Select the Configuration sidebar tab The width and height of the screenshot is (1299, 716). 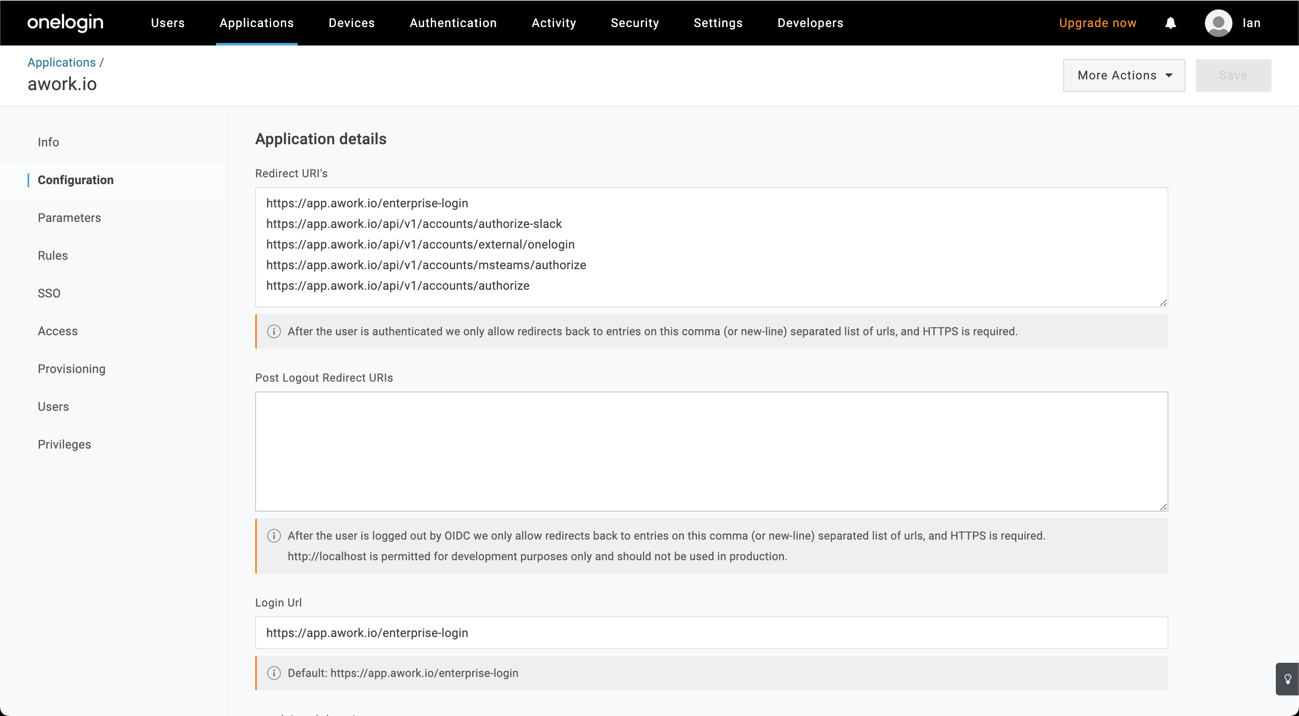pos(76,180)
